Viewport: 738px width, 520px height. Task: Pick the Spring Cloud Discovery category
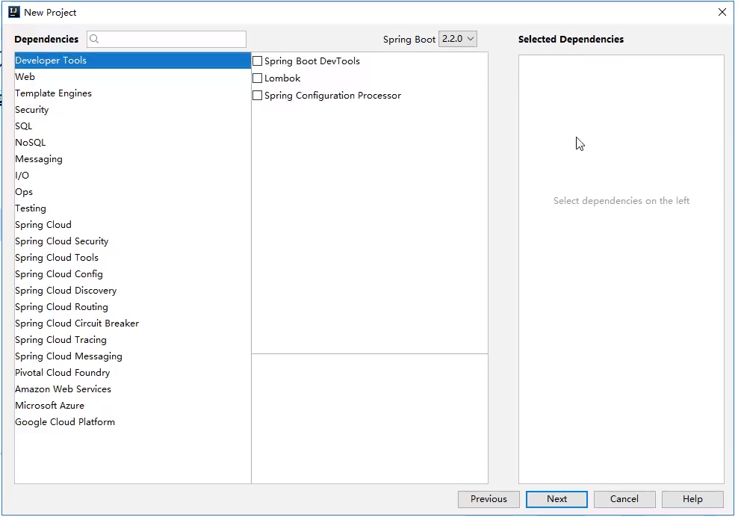(x=66, y=291)
